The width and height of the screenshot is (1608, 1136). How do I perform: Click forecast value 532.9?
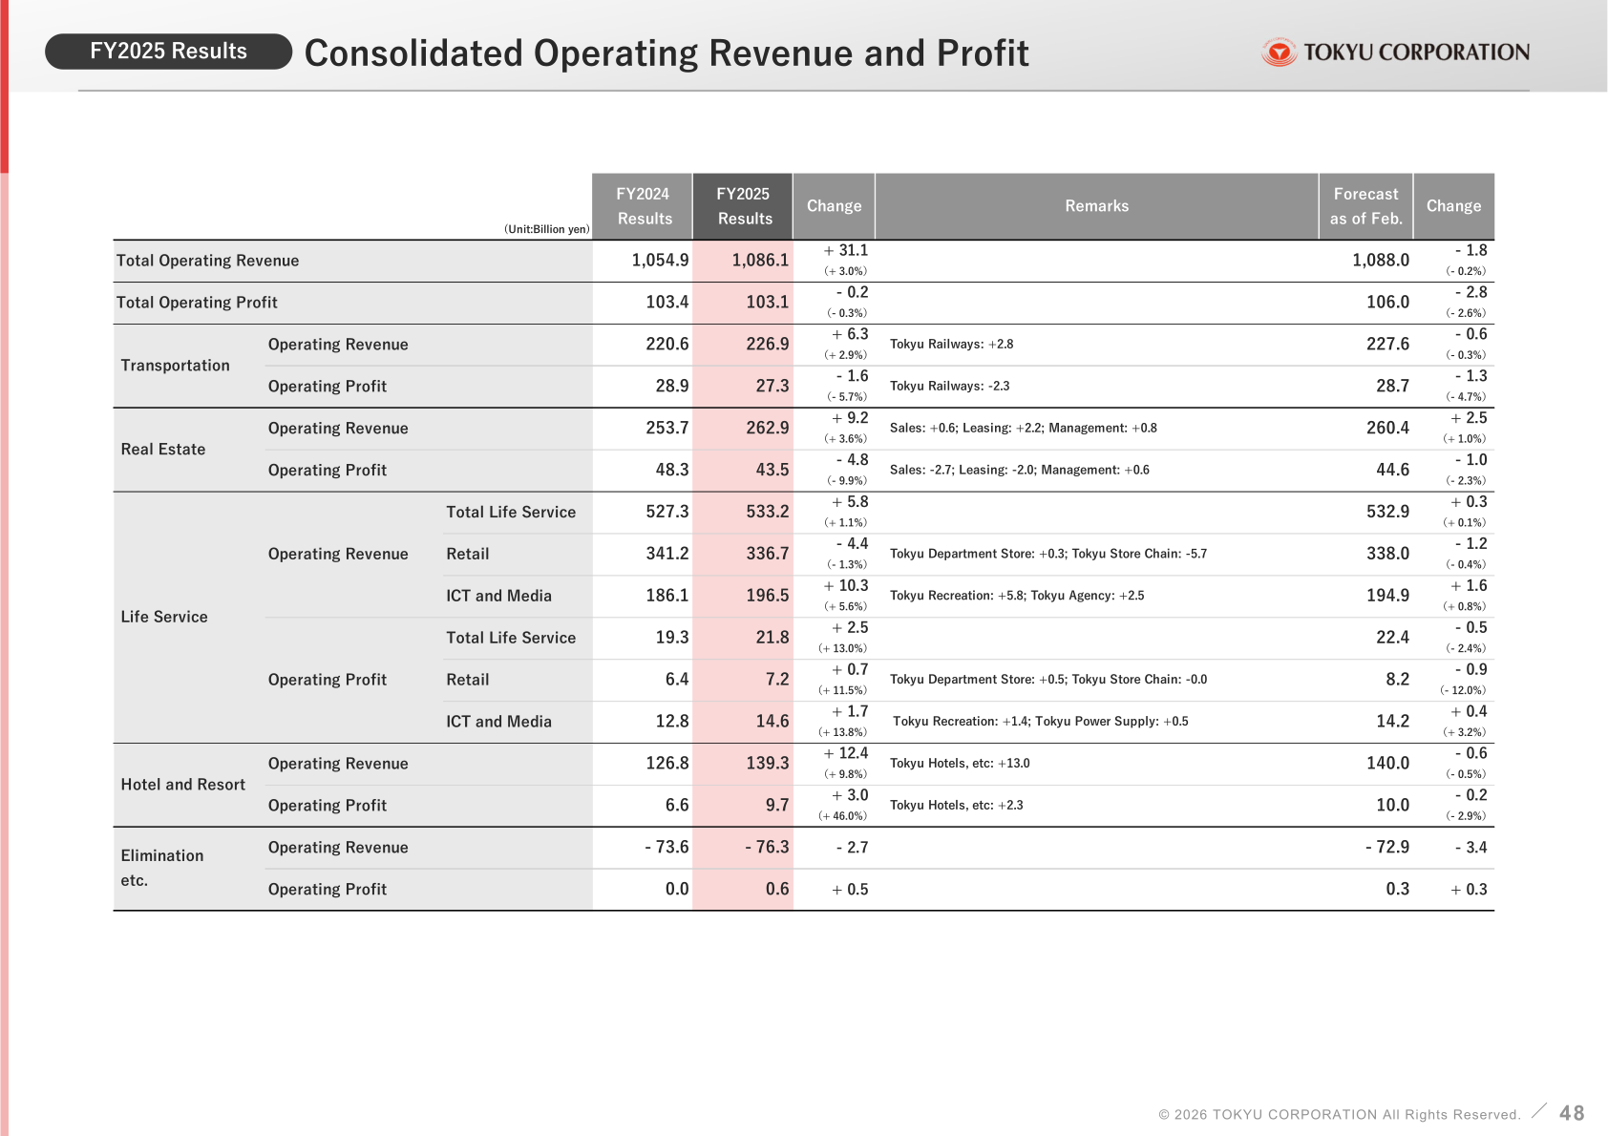[1387, 513]
